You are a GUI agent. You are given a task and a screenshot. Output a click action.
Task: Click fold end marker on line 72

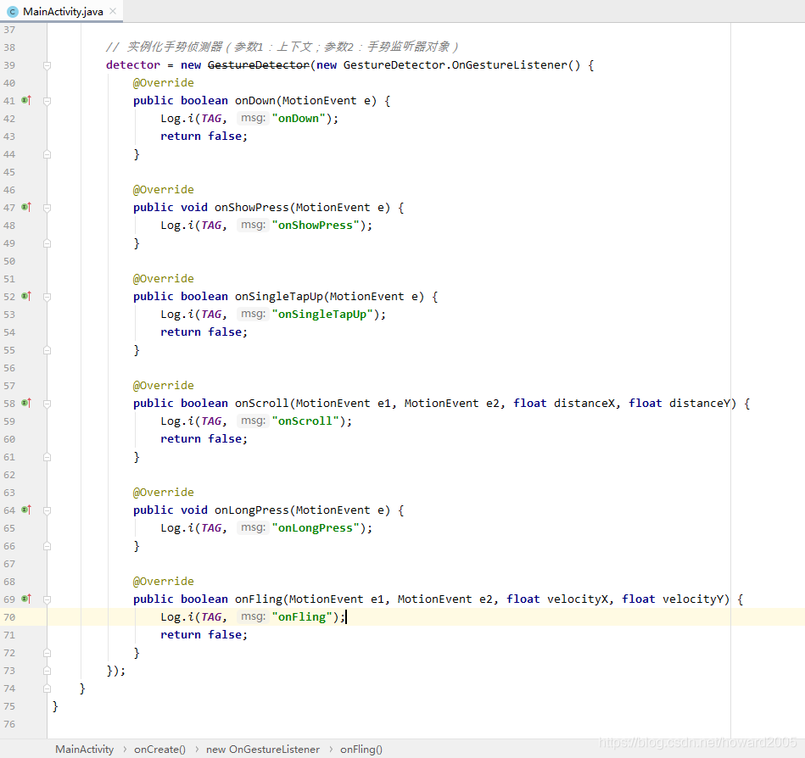tap(47, 653)
